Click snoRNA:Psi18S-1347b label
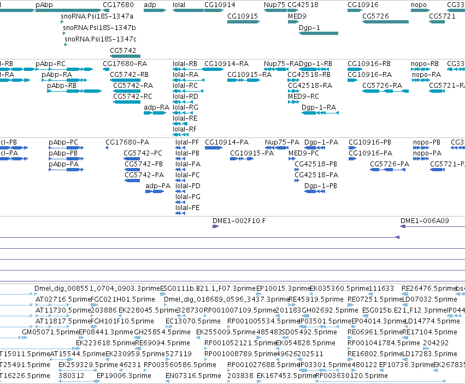Screen dimensions: 465x384 point(99,28)
